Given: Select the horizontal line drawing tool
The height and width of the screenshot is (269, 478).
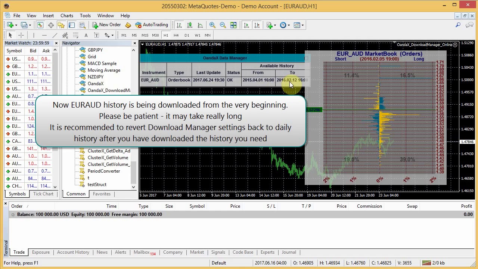Looking at the screenshot, I should 44,35.
